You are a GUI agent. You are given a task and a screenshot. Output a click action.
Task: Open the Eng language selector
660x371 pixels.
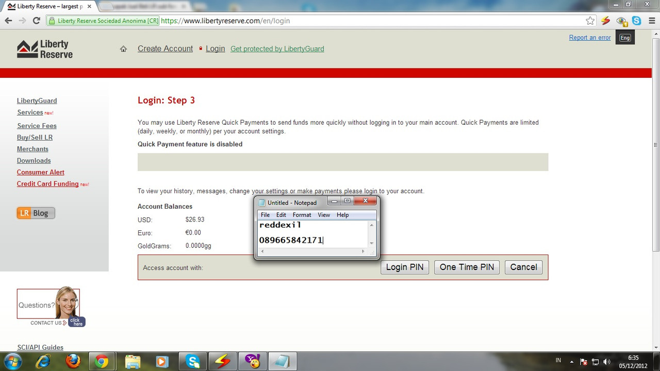[625, 38]
